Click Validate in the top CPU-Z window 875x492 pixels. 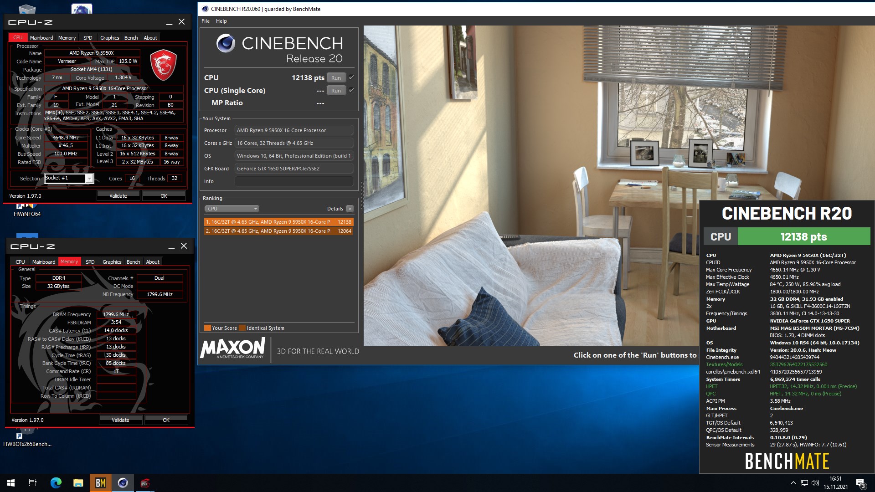[x=118, y=196]
